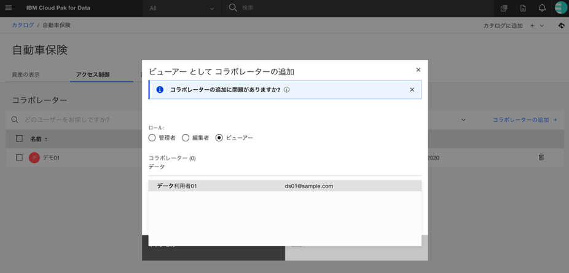
Task: Click the cloud upload icon near breadcrumb
Action: 562,25
